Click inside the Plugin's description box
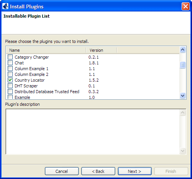 [x=93, y=131]
